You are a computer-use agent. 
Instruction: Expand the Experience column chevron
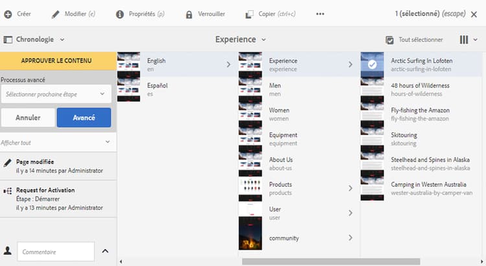point(350,64)
